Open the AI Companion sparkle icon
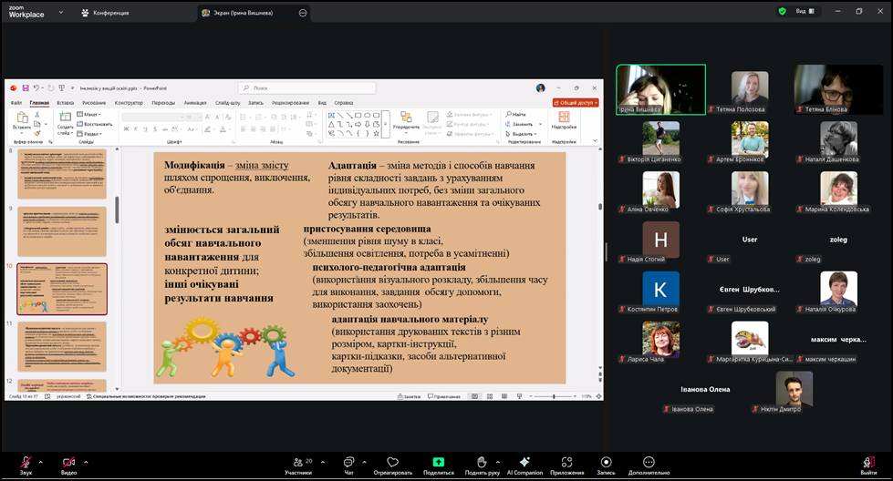Image resolution: width=893 pixels, height=481 pixels. (x=524, y=463)
